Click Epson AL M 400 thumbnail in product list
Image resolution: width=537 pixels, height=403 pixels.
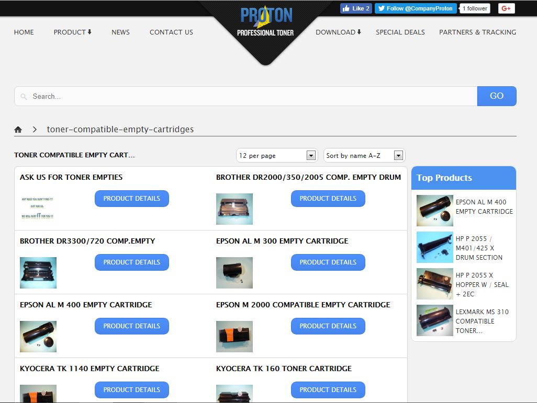[38, 336]
